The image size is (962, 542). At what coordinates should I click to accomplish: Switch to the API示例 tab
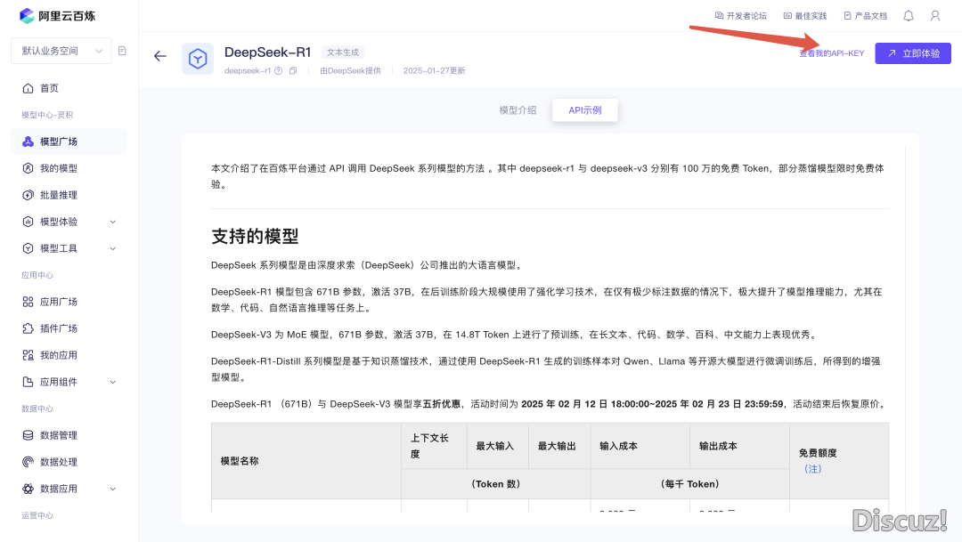coord(584,110)
